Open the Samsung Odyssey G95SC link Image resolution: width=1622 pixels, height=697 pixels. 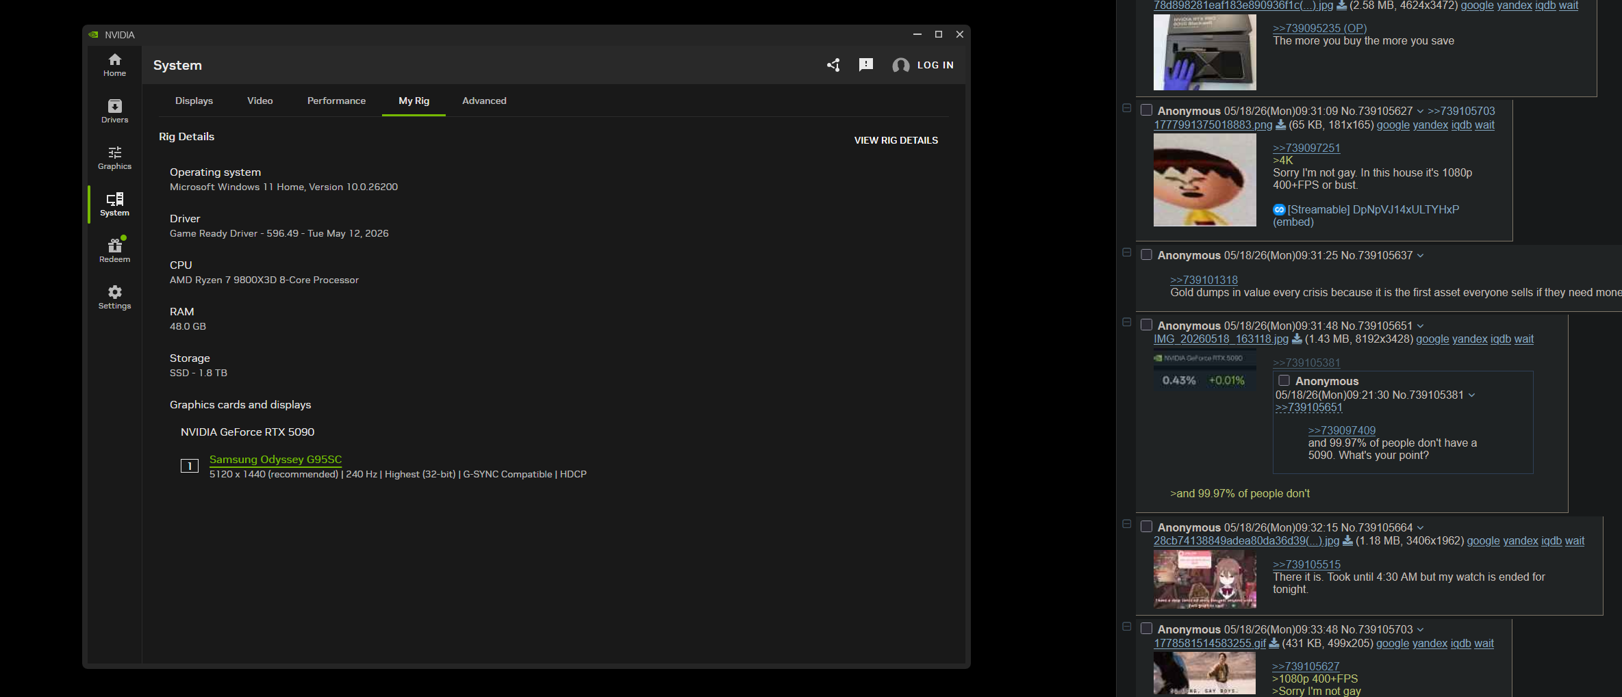[275, 460]
